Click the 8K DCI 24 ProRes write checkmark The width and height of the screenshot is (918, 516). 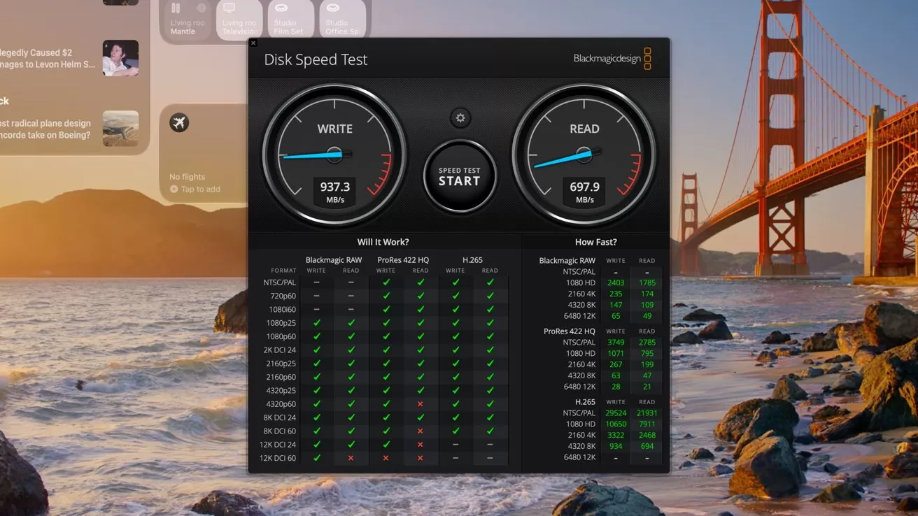point(386,417)
